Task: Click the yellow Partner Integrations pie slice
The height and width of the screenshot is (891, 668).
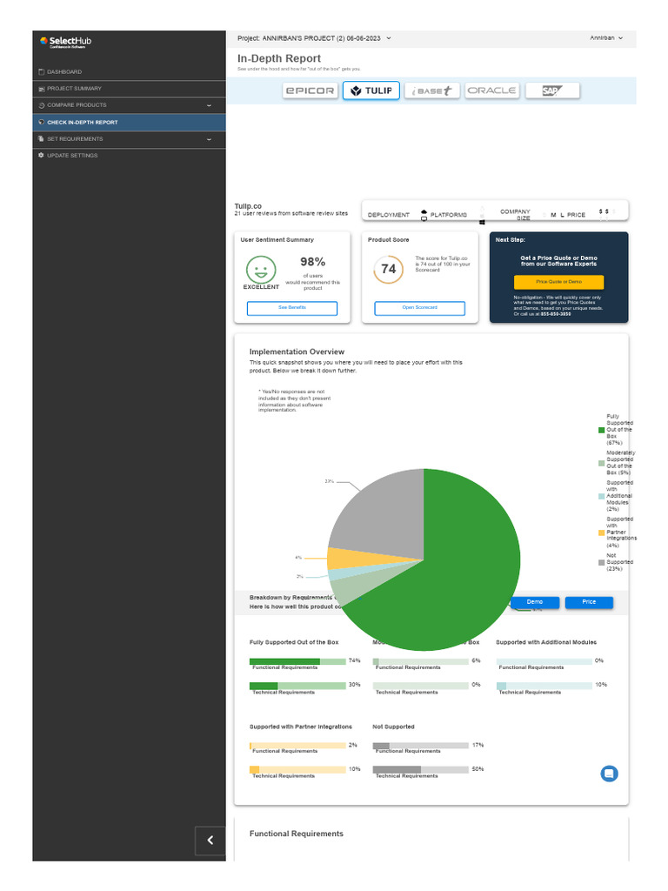Action: [352, 559]
